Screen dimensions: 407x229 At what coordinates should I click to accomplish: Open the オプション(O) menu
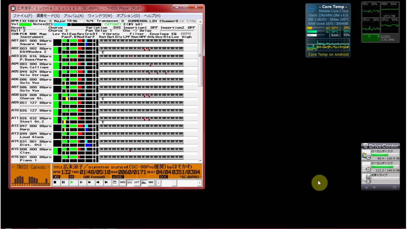[x=128, y=16]
